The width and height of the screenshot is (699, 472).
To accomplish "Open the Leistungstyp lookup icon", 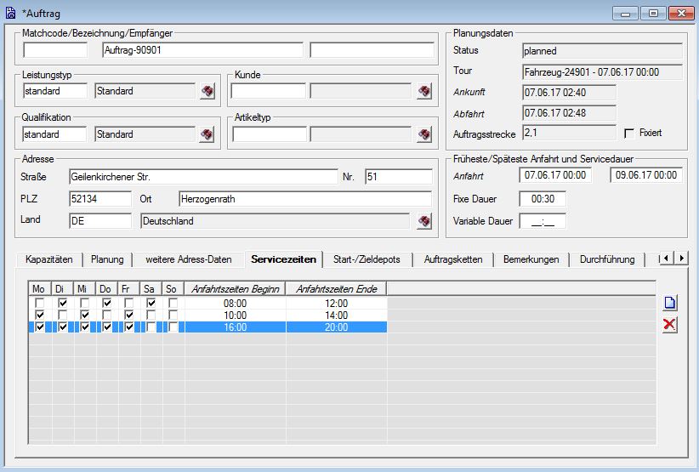I will pyautogui.click(x=207, y=91).
